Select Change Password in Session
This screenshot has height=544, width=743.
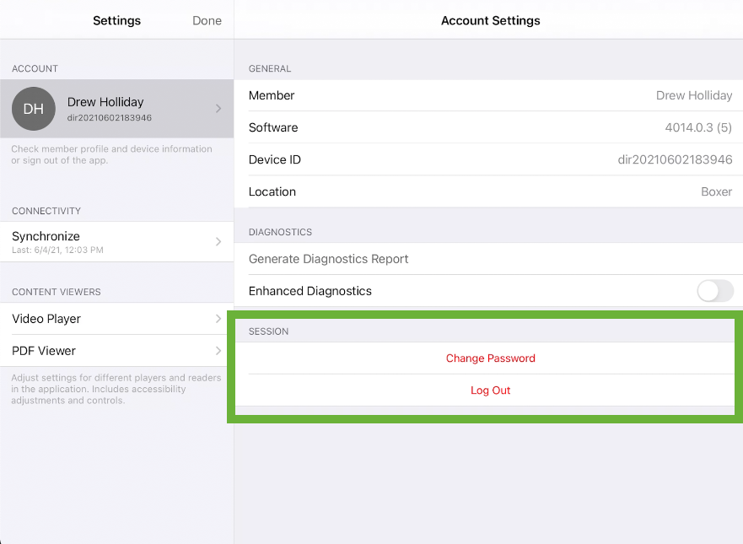[491, 358]
